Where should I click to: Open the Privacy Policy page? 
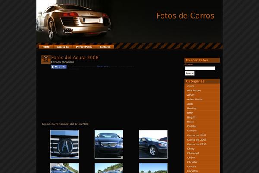click(x=84, y=47)
